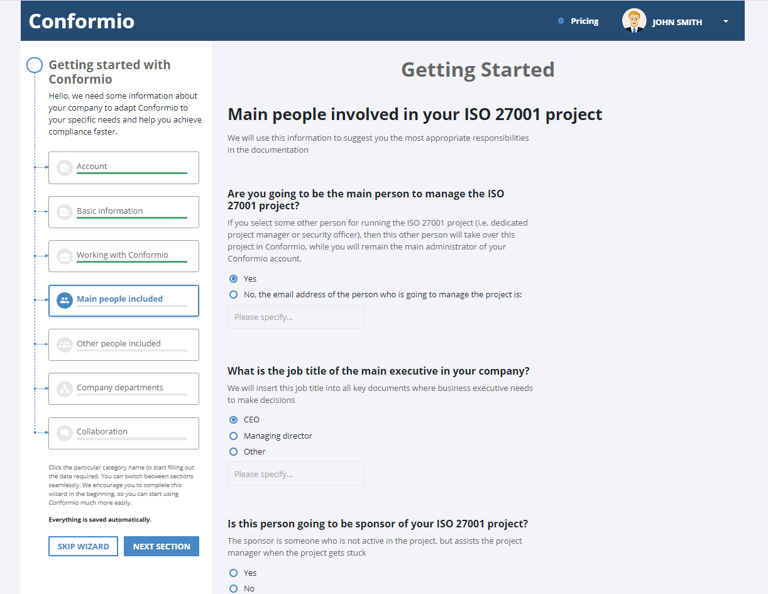Select No for project sponsor question
This screenshot has width=768, height=594.
234,588
